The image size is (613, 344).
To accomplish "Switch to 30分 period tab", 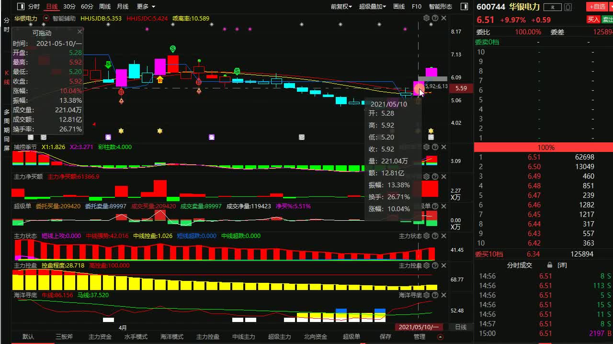I will pos(69,7).
